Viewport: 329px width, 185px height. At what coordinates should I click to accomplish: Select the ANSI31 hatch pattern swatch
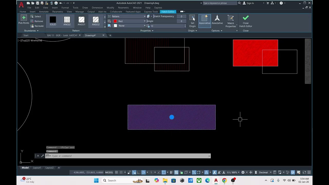pos(81,21)
